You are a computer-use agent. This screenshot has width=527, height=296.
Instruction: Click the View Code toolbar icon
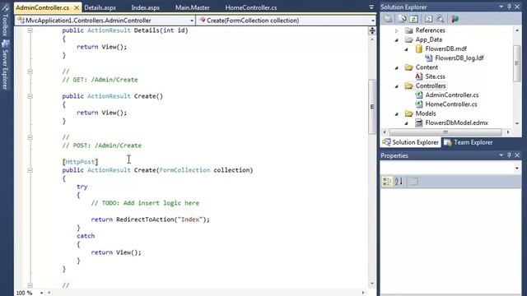point(428,19)
